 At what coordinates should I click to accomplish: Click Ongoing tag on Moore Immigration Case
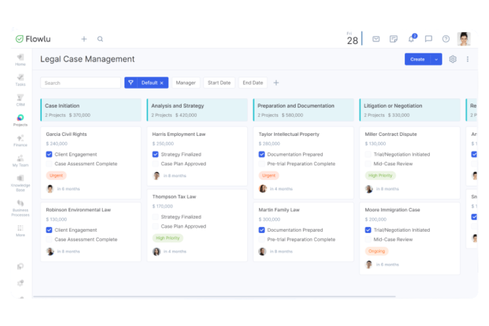[377, 251]
